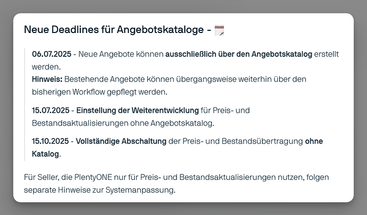The width and height of the screenshot is (367, 215).
Task: Click 'Bestandsaktualisierungen ohne Angebotskatalog' text
Action: click(123, 123)
